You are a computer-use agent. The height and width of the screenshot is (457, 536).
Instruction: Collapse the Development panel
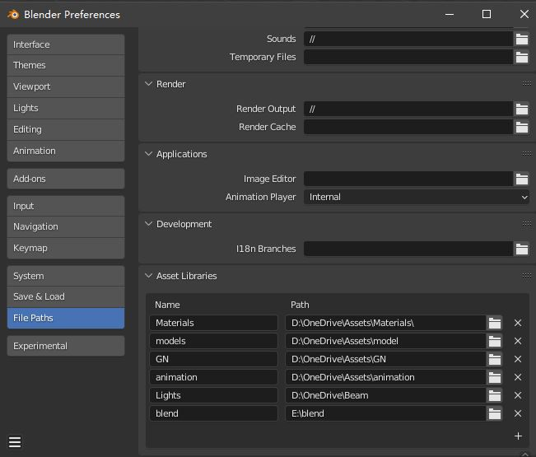click(148, 224)
